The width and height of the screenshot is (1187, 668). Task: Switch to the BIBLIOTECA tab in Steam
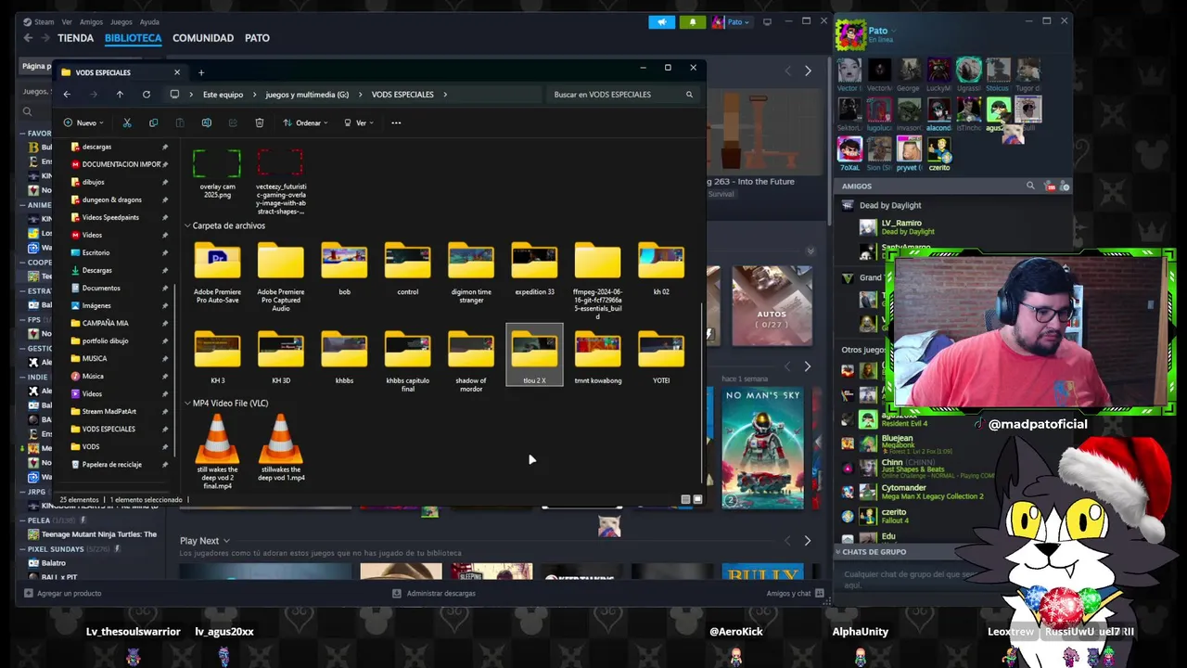click(133, 38)
